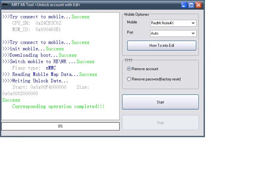Minimize the MRT Mi Tool window
This screenshot has height=173, width=277.
[184, 5]
